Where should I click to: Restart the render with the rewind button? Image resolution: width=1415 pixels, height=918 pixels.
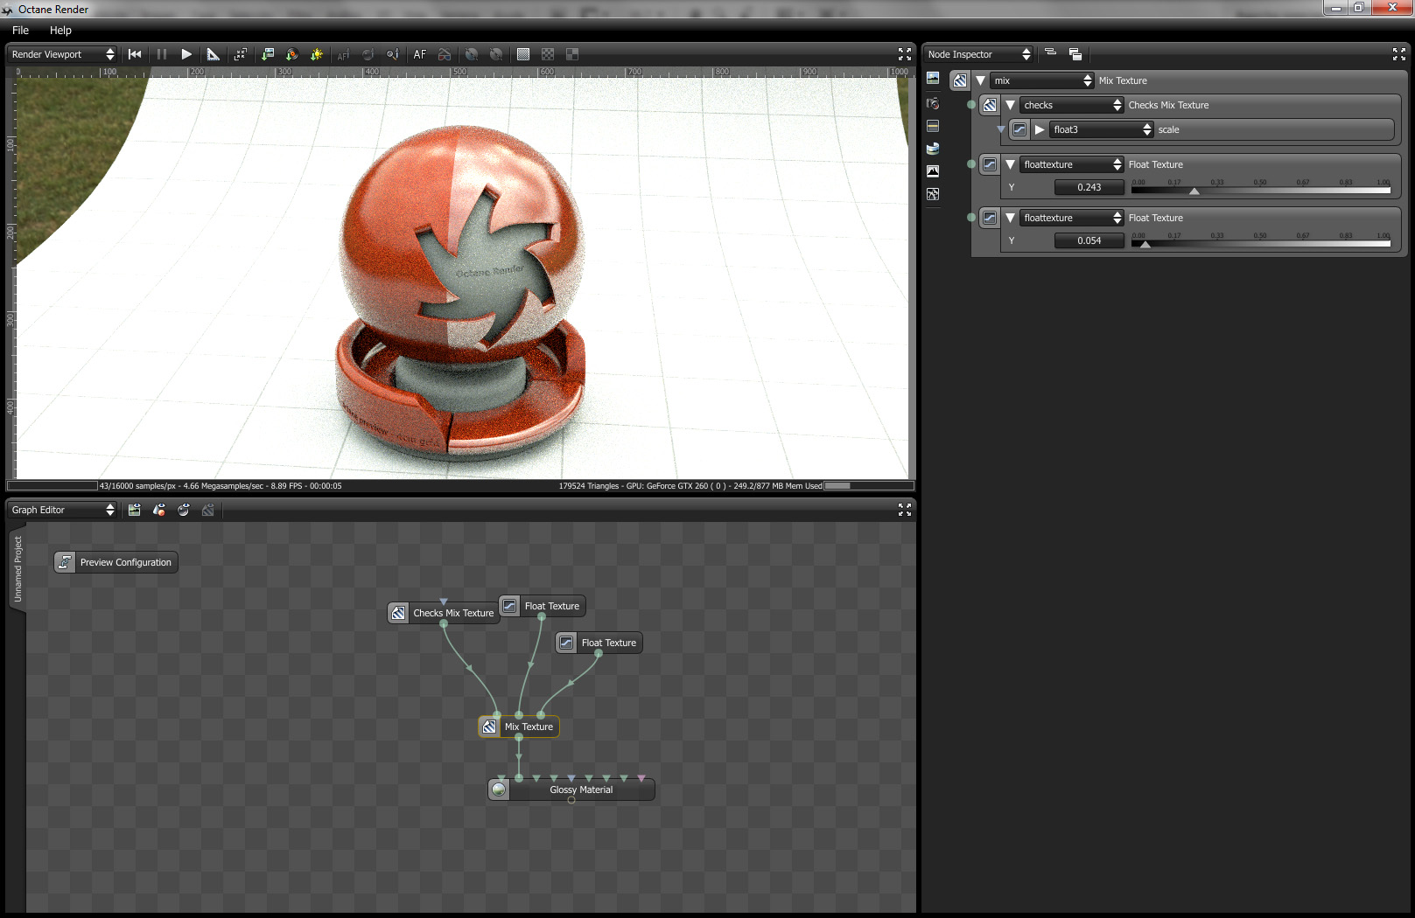pyautogui.click(x=135, y=54)
